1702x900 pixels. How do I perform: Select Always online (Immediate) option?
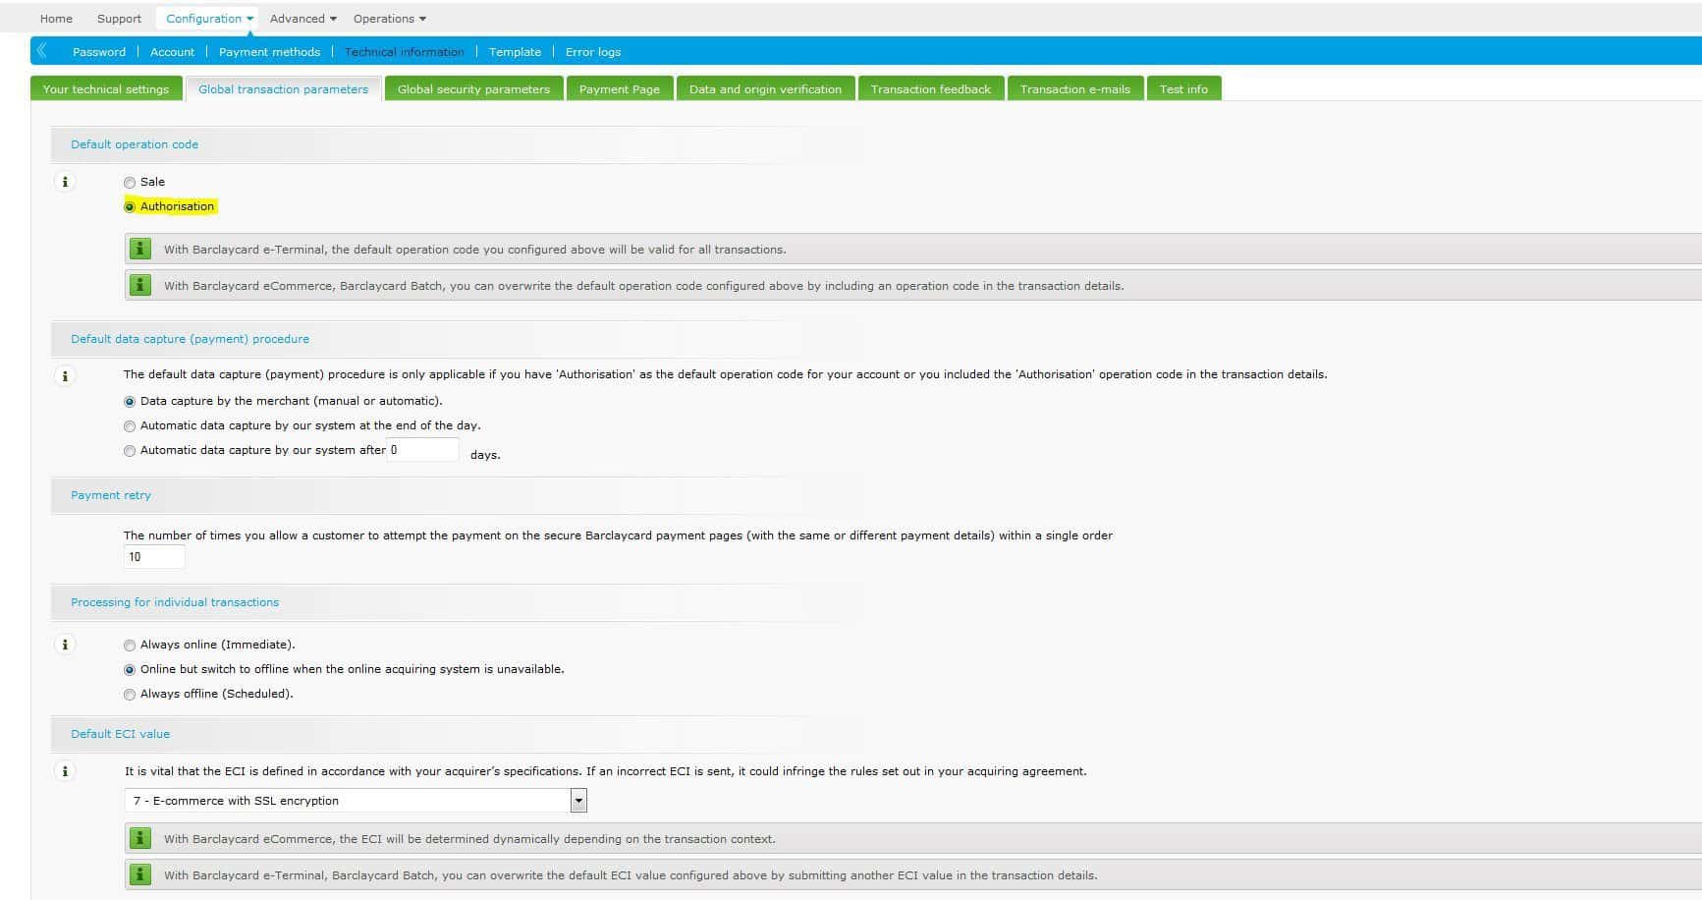pos(130,646)
